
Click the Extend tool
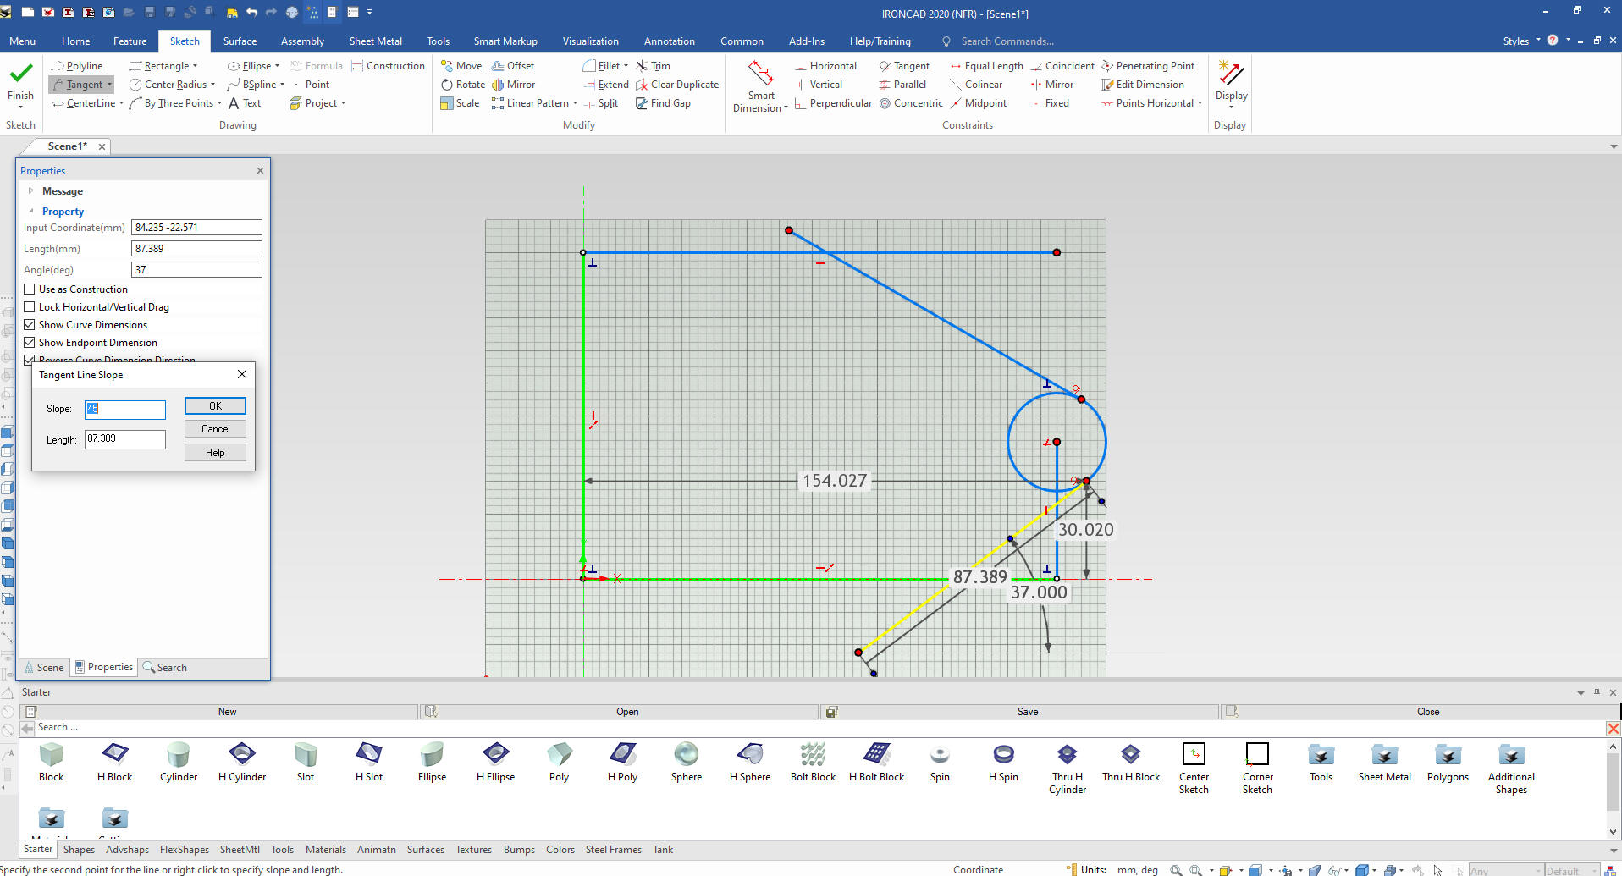(x=606, y=85)
